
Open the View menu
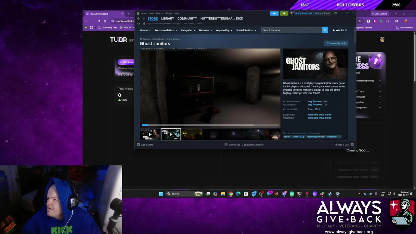pyautogui.click(x=151, y=13)
